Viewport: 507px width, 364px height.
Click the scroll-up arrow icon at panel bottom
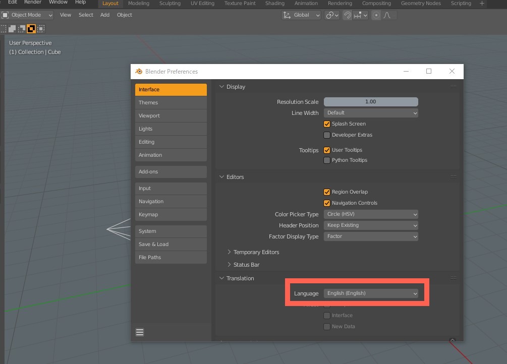453,340
